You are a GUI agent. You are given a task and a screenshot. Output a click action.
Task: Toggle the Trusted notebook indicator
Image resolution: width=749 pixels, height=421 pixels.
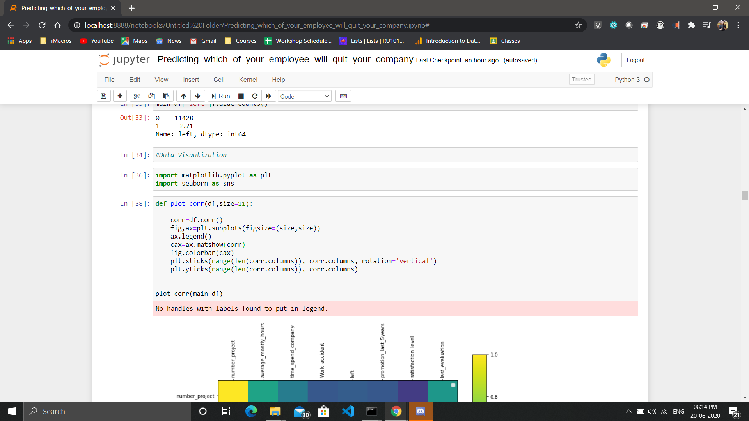coord(581,80)
